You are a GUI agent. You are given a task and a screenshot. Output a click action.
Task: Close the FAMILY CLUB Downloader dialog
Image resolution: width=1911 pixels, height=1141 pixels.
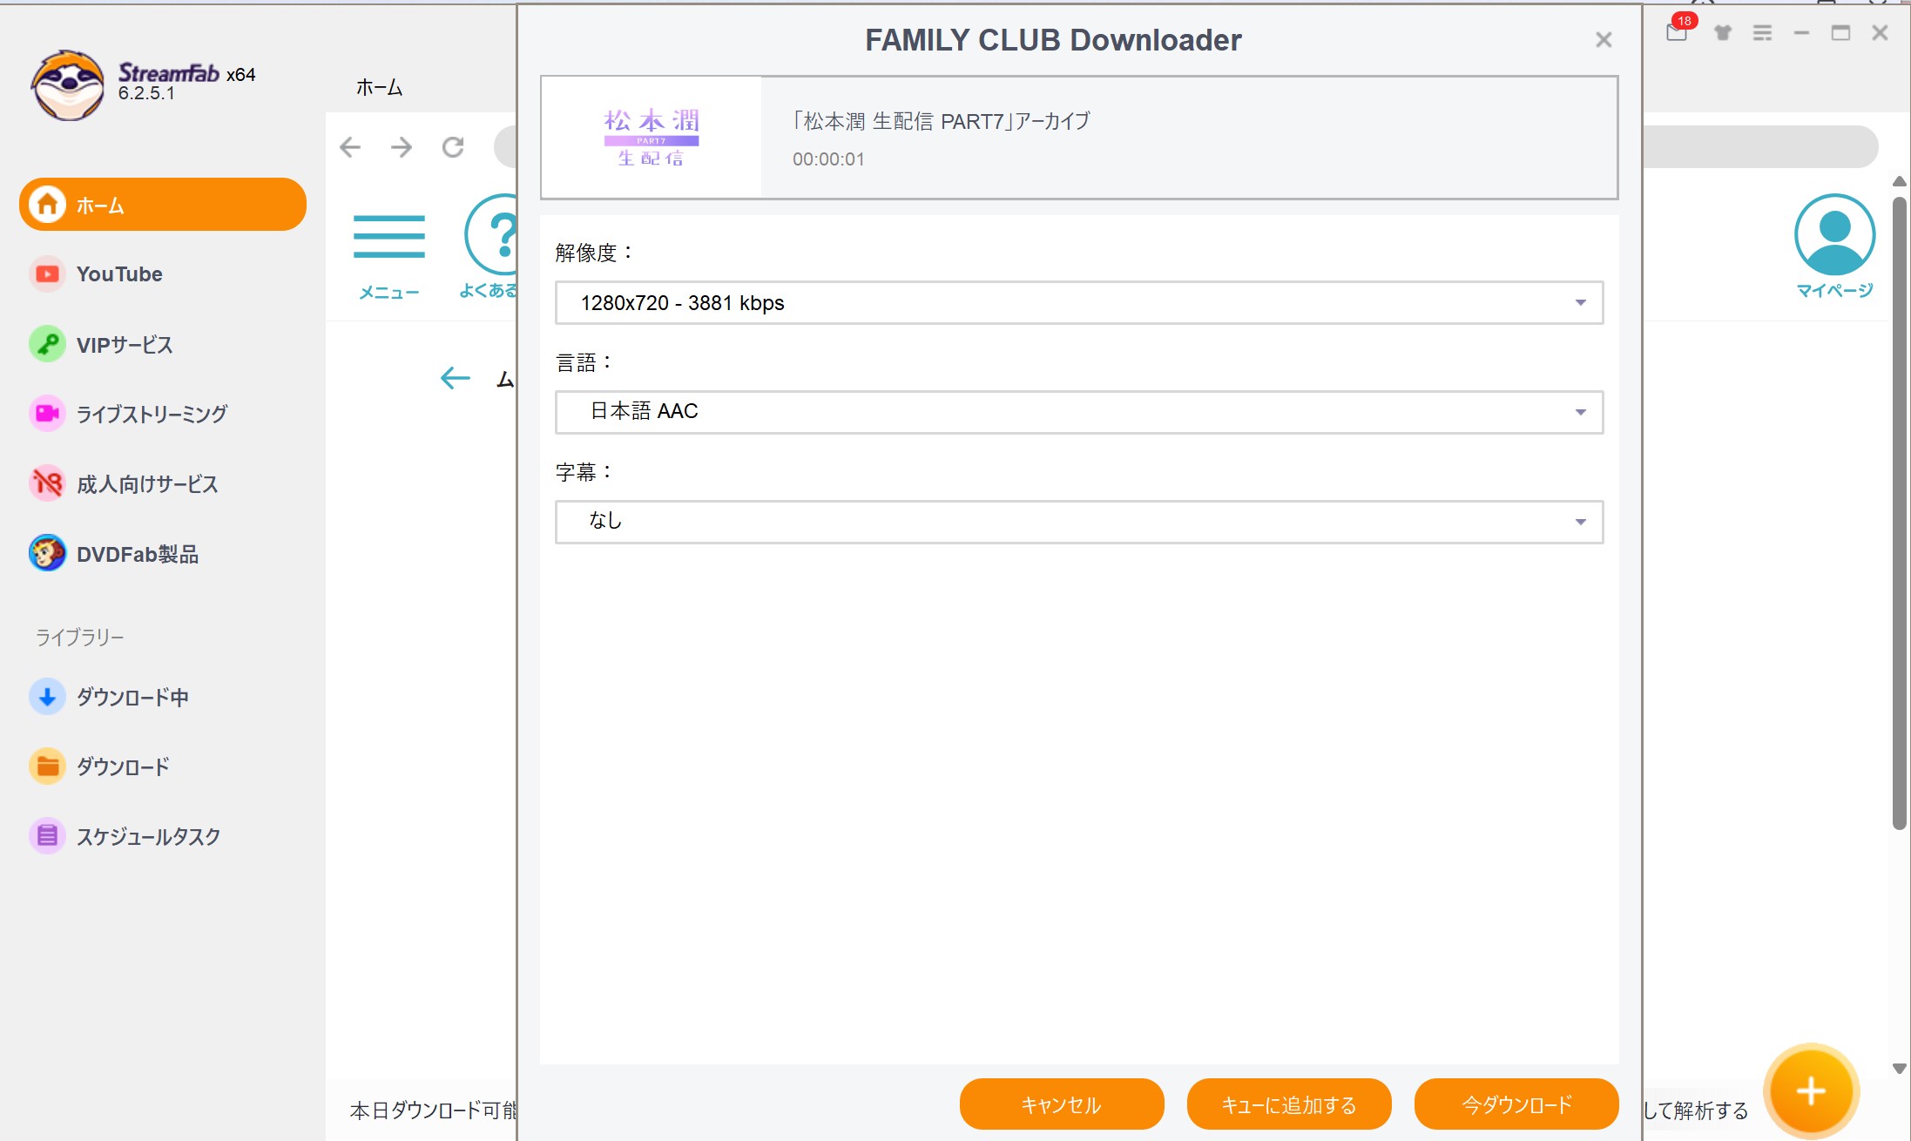[x=1604, y=40]
